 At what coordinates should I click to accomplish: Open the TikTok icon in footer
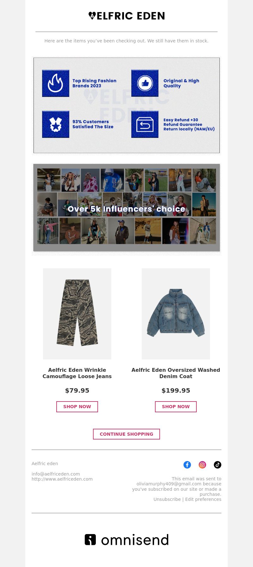[218, 465]
